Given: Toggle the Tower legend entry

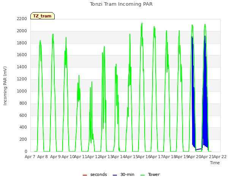Looking at the screenshot, I should click(150, 174).
